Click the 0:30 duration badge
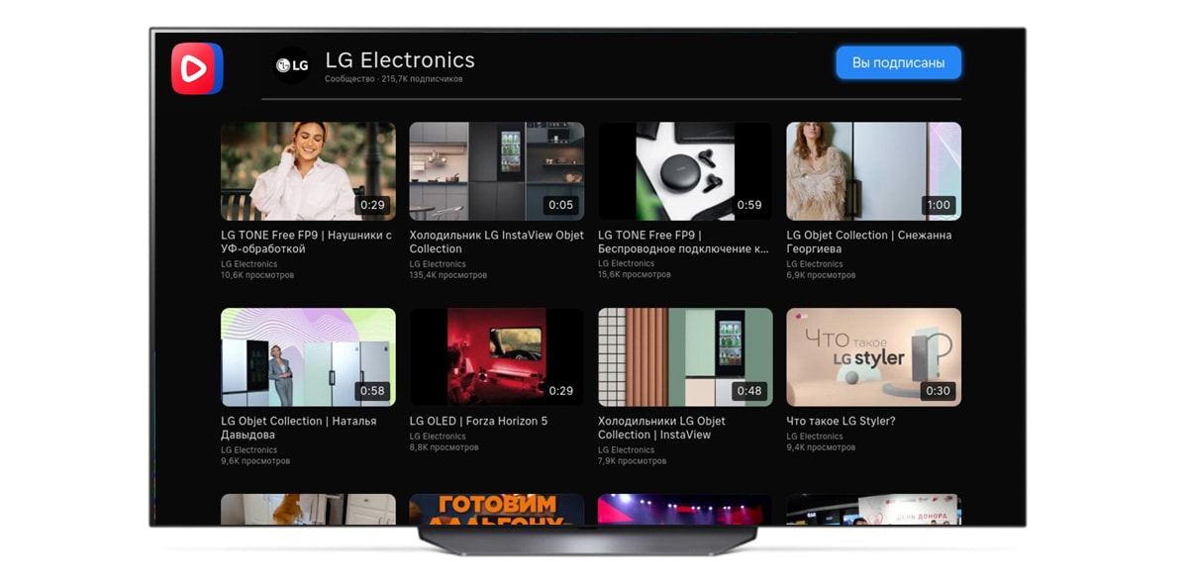1188x585 pixels. (938, 391)
